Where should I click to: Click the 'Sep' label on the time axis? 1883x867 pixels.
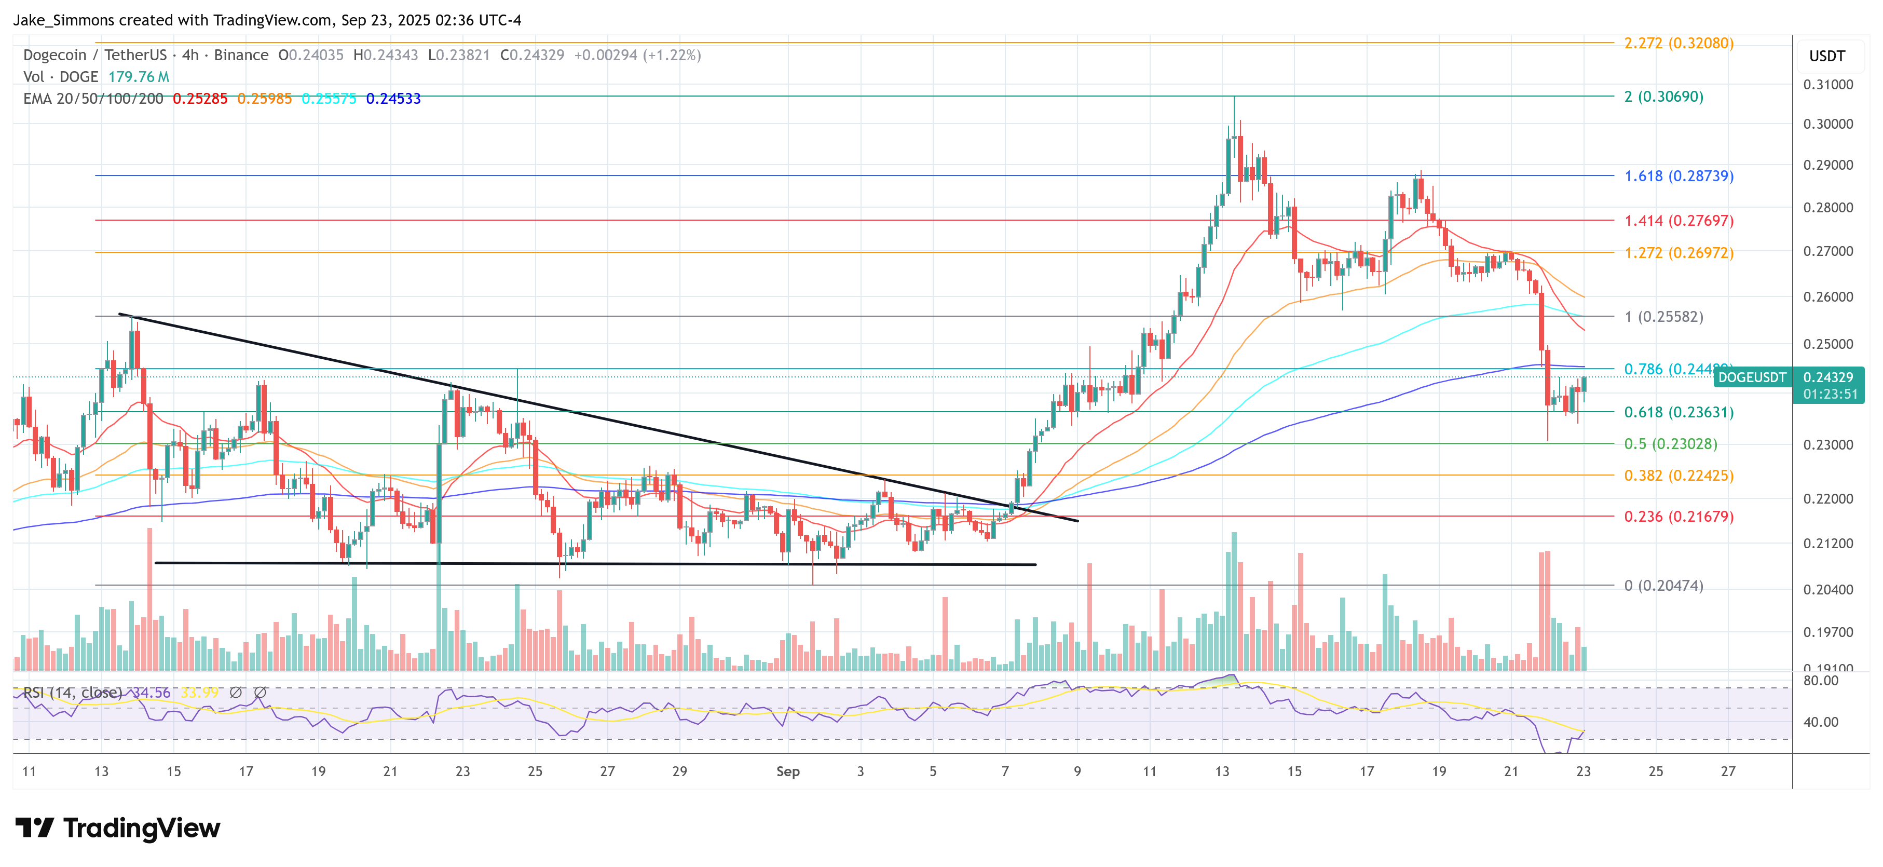788,771
